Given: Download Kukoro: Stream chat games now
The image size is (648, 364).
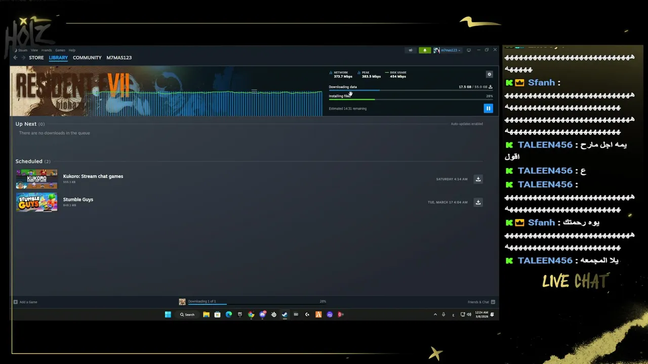Looking at the screenshot, I should click(478, 179).
